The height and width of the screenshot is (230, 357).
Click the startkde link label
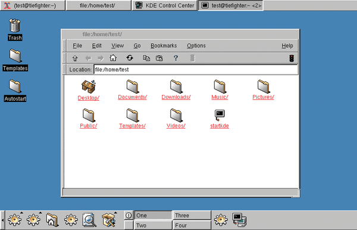[x=220, y=126]
